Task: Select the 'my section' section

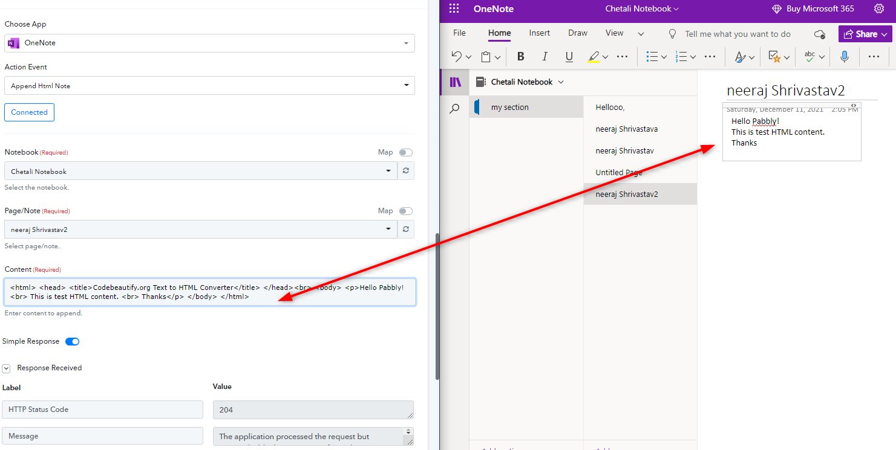Action: 526,107
